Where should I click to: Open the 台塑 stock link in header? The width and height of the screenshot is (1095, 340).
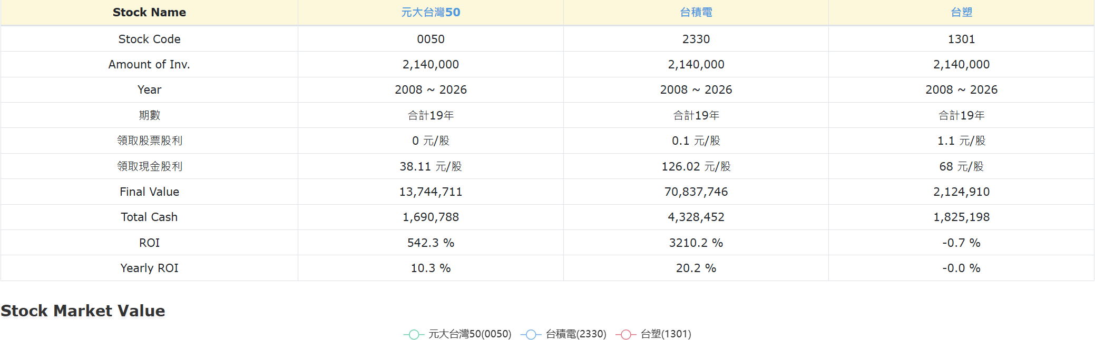coord(961,12)
